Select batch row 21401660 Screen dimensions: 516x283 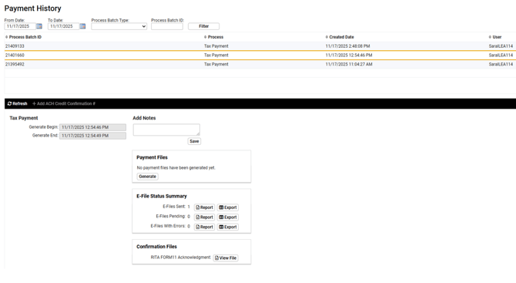pos(260,56)
